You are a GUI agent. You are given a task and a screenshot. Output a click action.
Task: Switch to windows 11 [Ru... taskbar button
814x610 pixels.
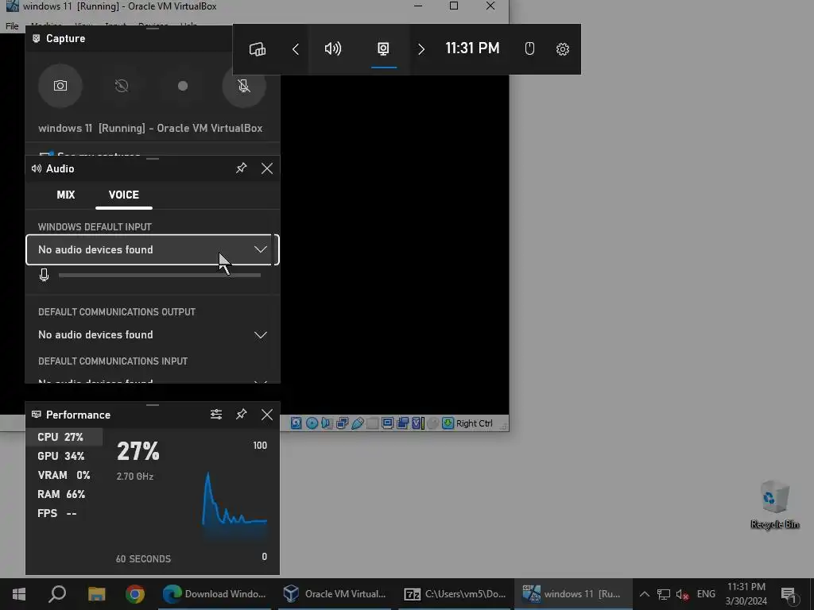[573, 594]
